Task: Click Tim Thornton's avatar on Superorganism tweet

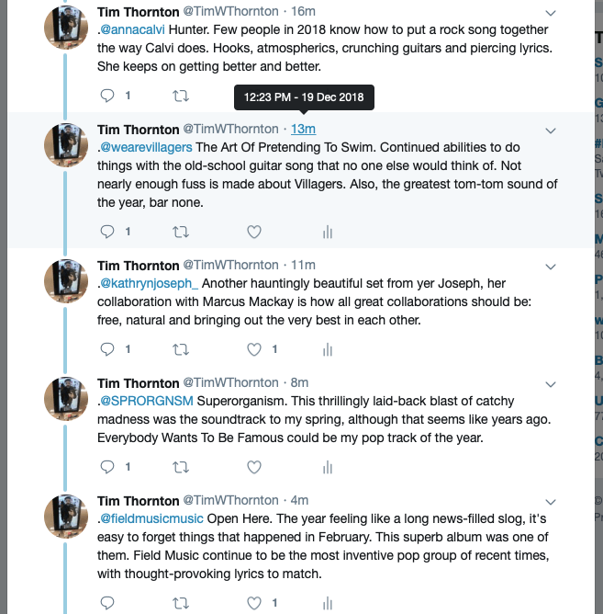Action: tap(67, 396)
